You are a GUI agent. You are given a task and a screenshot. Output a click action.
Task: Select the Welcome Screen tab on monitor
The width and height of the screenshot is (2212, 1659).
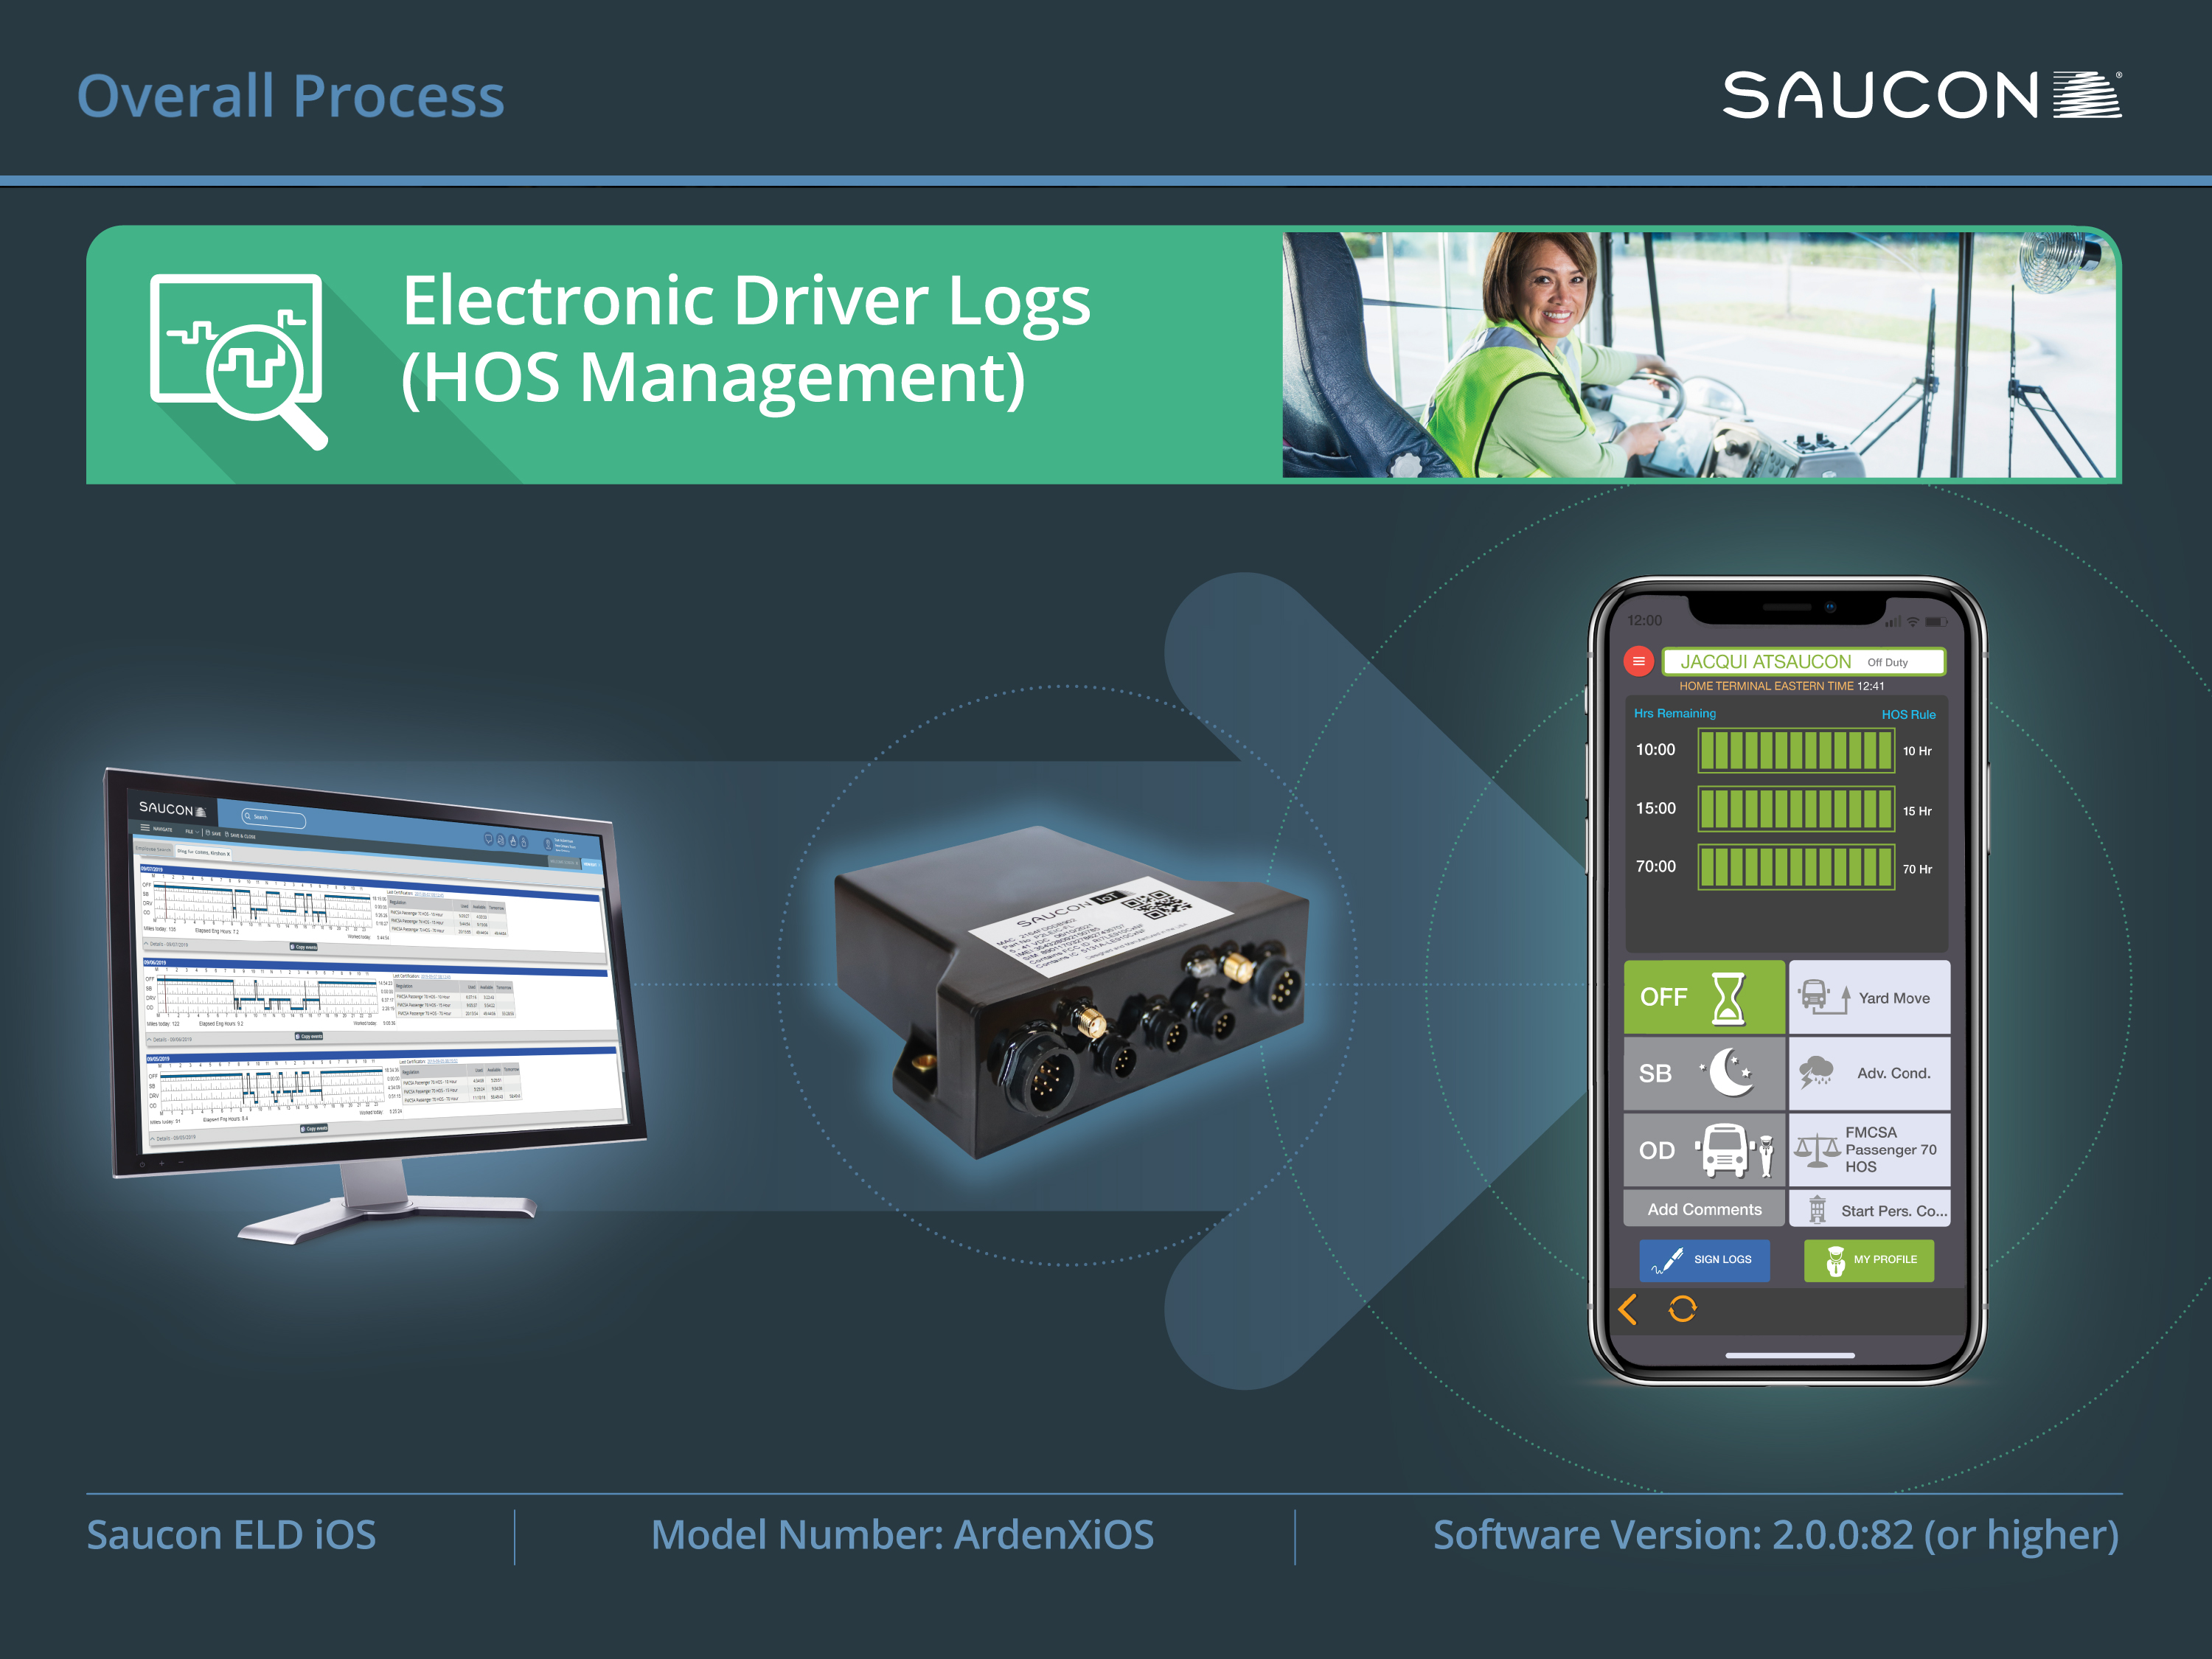pyautogui.click(x=564, y=863)
